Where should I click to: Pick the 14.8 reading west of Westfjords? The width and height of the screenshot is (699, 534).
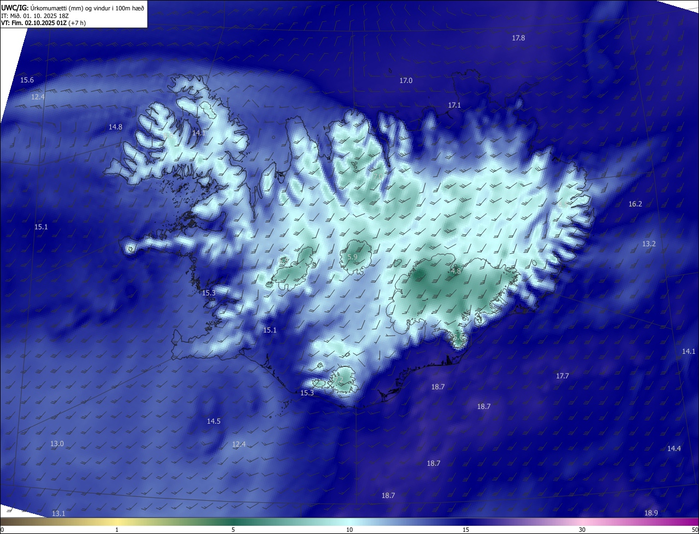115,127
